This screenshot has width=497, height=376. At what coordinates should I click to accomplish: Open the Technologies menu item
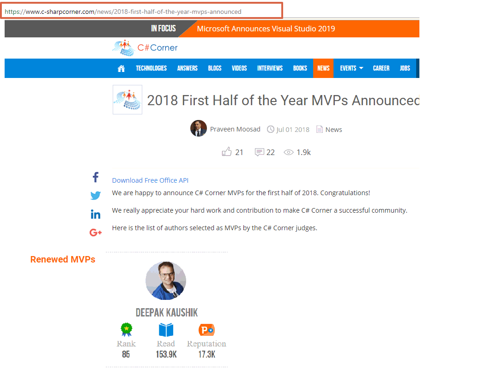151,68
